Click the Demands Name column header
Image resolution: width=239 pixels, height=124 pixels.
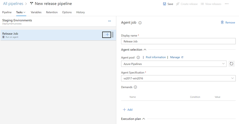(133, 97)
